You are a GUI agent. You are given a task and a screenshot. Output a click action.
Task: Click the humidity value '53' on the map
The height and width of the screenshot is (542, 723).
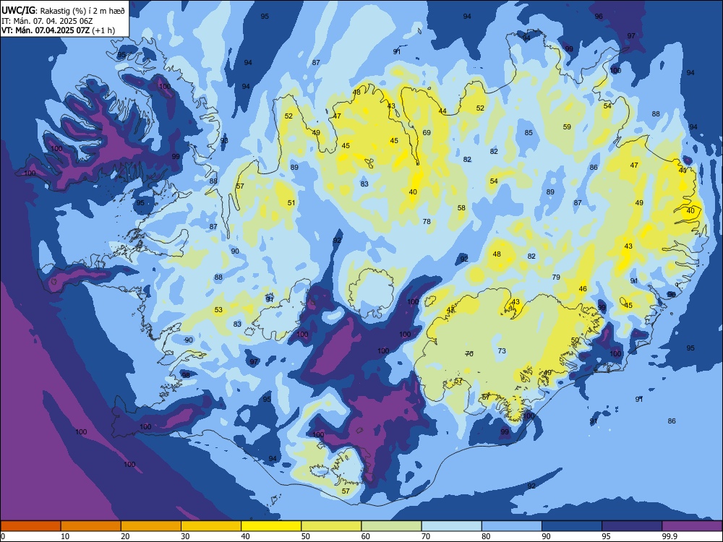click(x=218, y=310)
